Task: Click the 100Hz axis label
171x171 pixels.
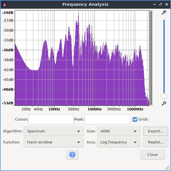Action: point(54,109)
